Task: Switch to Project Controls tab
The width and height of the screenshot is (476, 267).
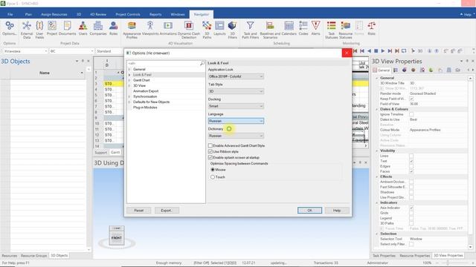Action: (128, 14)
